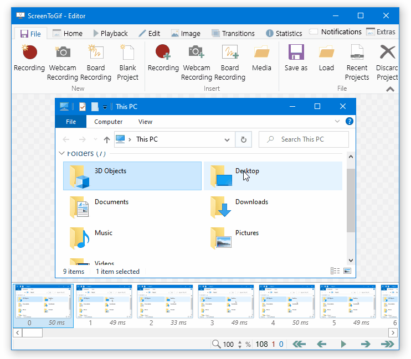Go to the previous frame

coord(321,344)
